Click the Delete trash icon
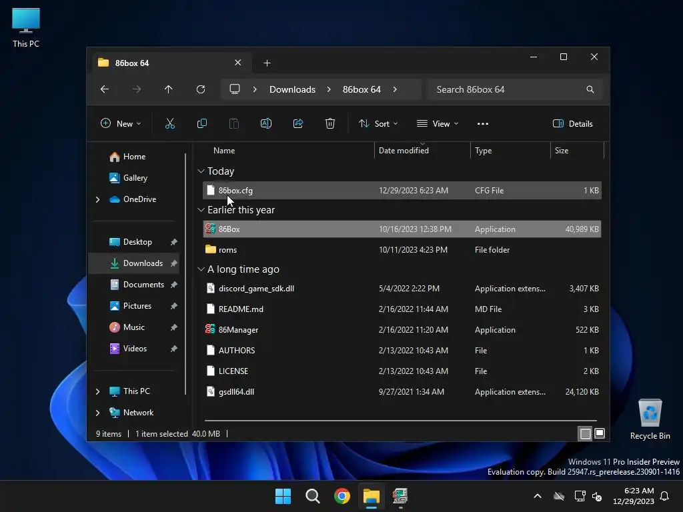This screenshot has width=683, height=512. point(329,123)
